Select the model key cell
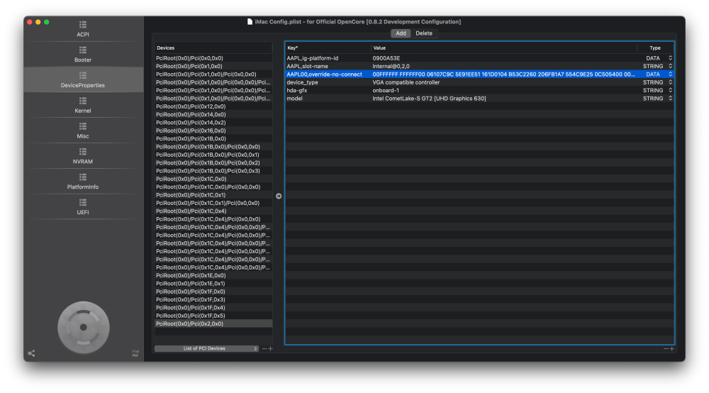Screen dimensions: 709x393 294,99
